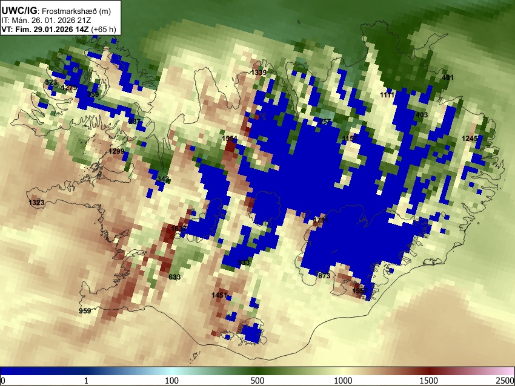
Task: Click the map value 959
Action: coord(85,310)
